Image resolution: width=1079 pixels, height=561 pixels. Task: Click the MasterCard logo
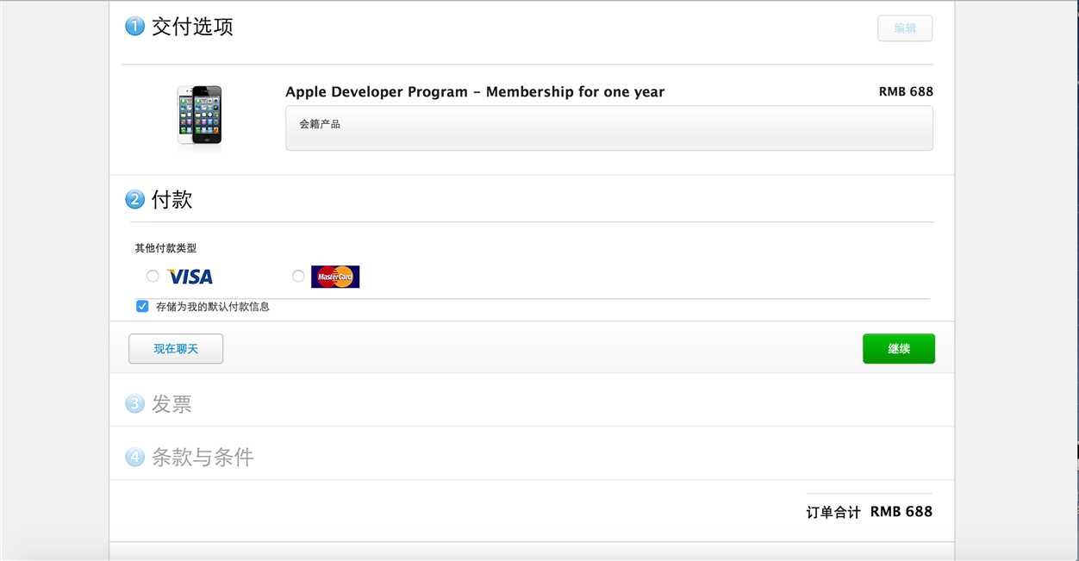(x=335, y=277)
